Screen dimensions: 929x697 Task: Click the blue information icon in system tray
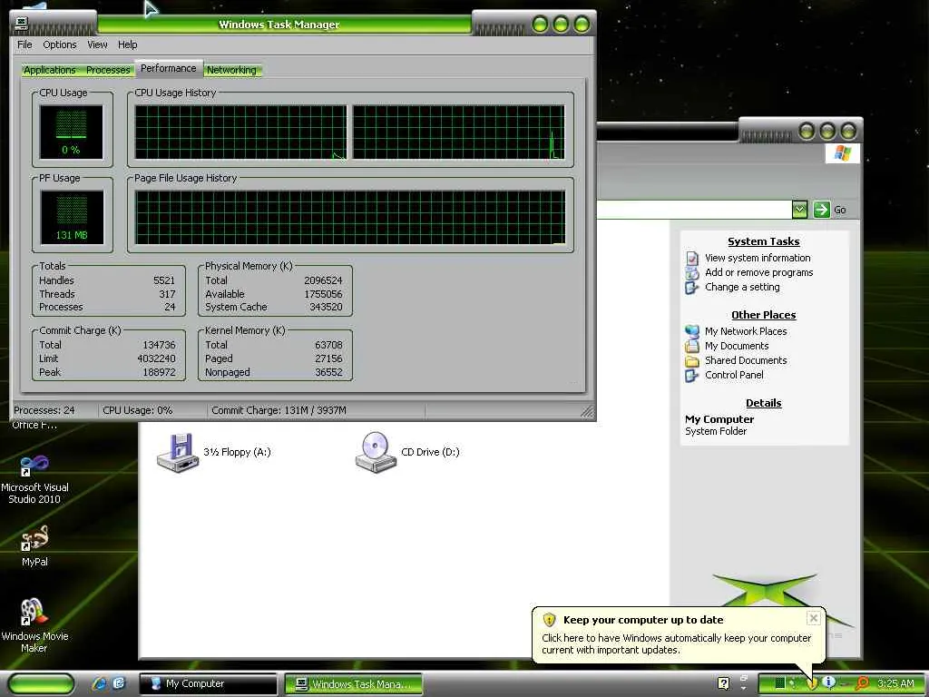[x=829, y=682]
